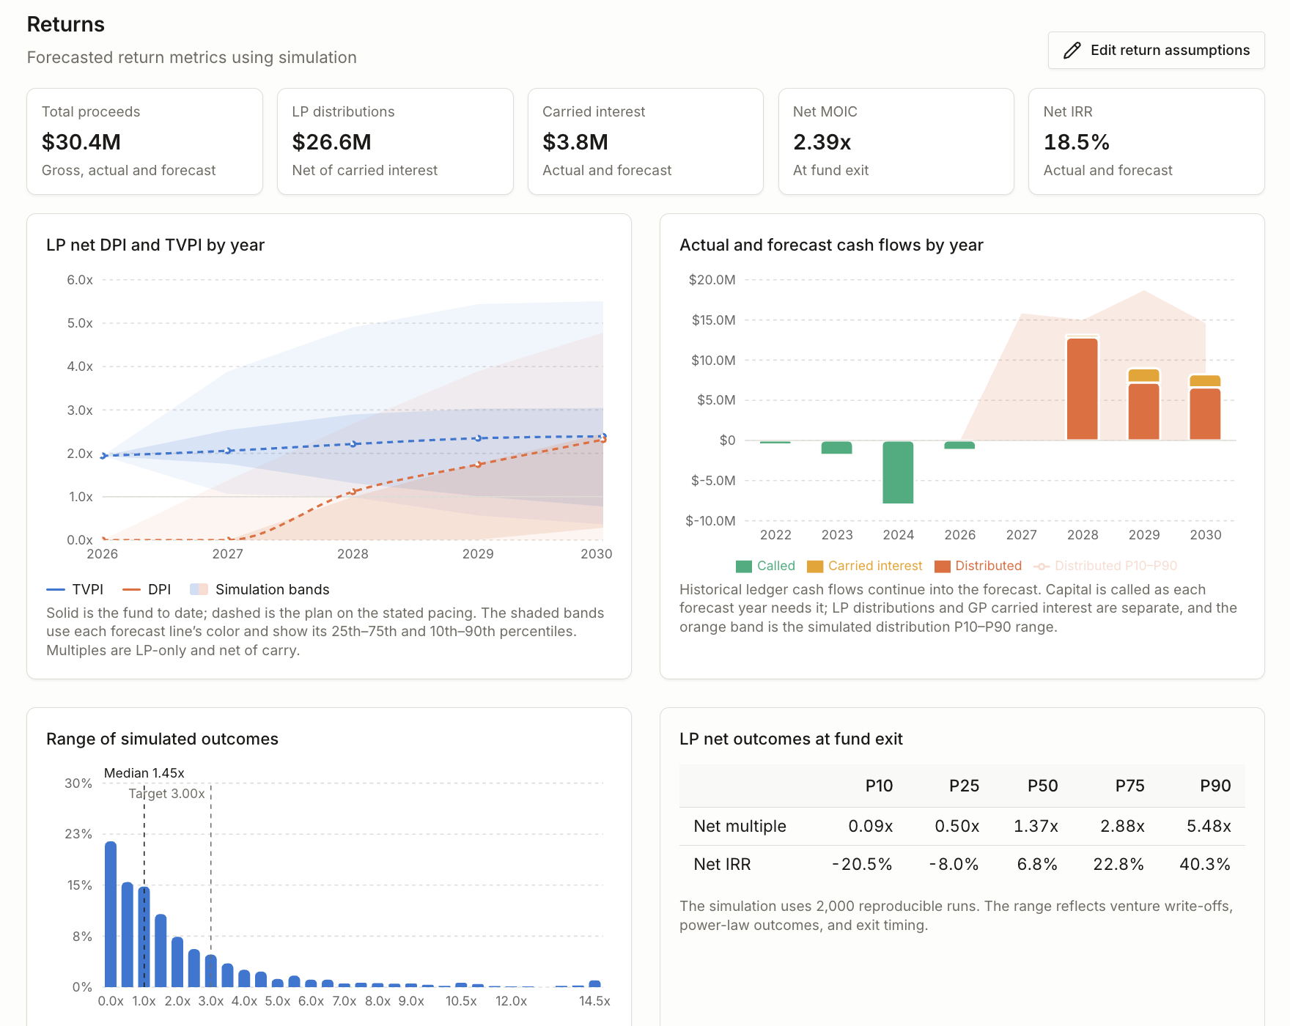The height and width of the screenshot is (1026, 1290).
Task: Click the LP net DPI and TVPI chart title
Action: 155,245
